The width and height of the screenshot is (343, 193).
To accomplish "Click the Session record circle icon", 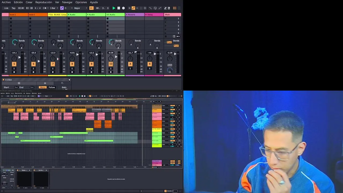I will 145,8.
